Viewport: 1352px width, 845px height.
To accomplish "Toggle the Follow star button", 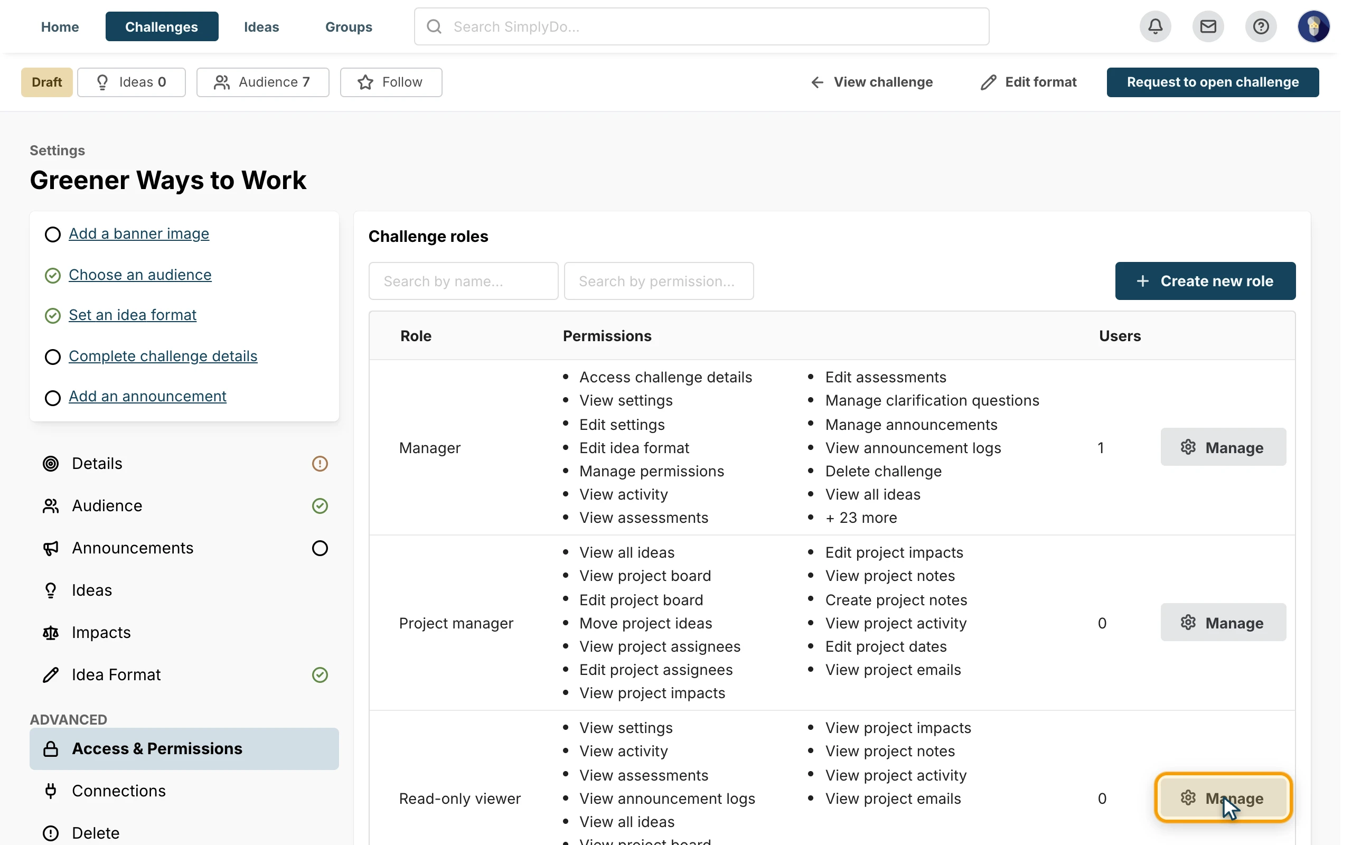I will tap(391, 82).
